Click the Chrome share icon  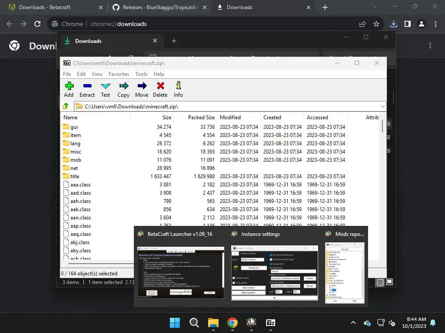(x=362, y=24)
